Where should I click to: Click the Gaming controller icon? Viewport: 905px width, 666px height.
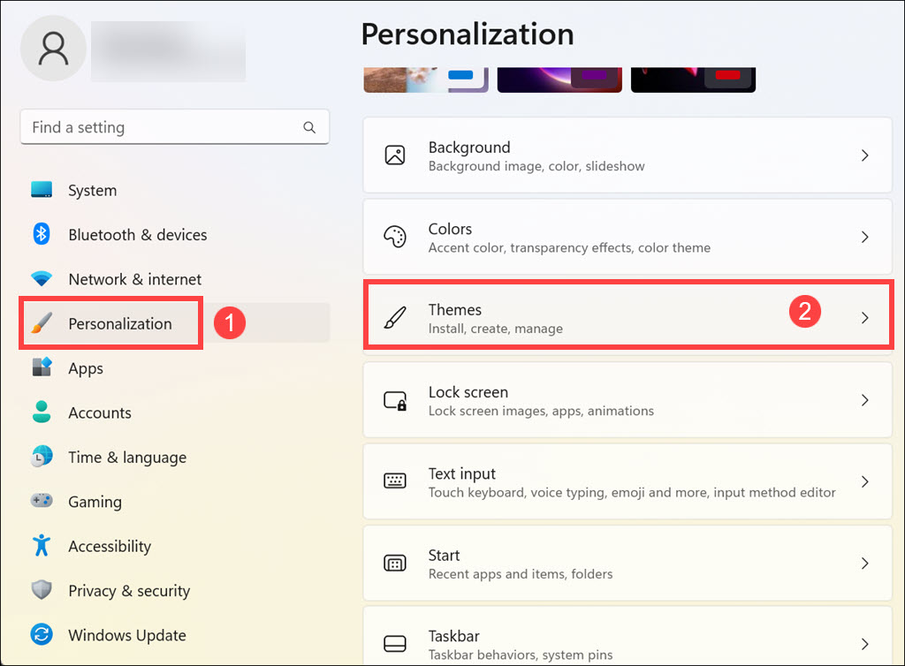42,501
